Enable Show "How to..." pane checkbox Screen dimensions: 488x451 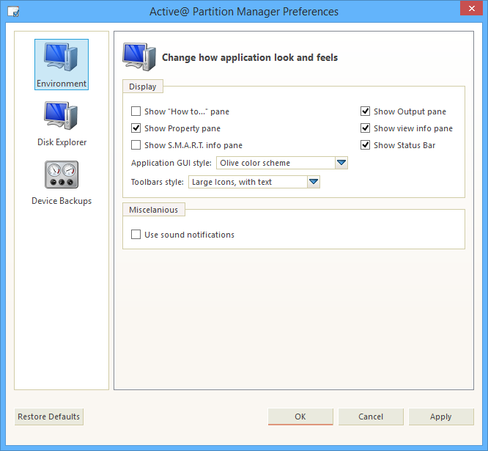pos(136,111)
